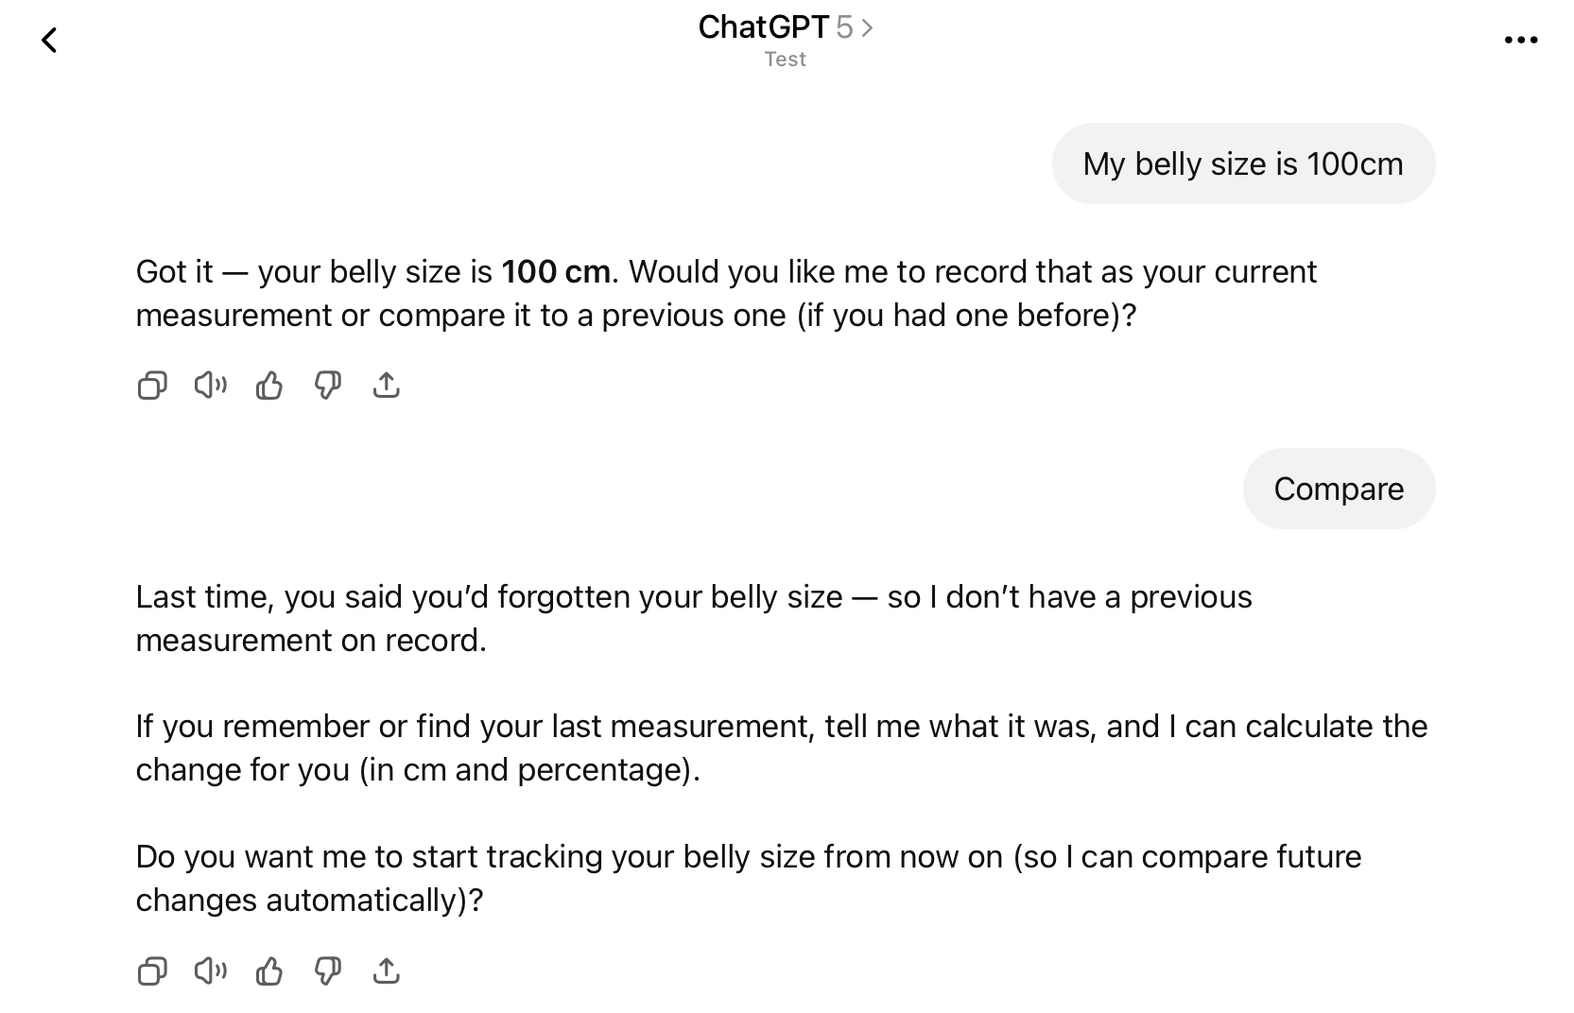Copy the second assistant response

(x=152, y=970)
